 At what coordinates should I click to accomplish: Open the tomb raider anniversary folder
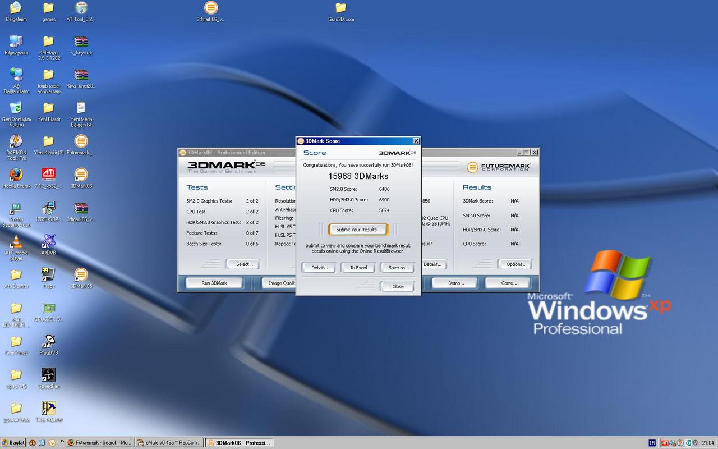pos(49,80)
